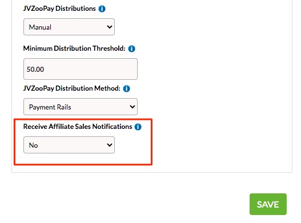The height and width of the screenshot is (223, 301).
Task: Click the green SAVE button
Action: (268, 204)
